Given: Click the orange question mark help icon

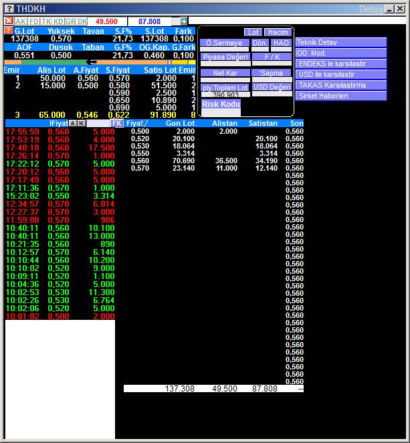Looking at the screenshot, I should click(x=8, y=31).
